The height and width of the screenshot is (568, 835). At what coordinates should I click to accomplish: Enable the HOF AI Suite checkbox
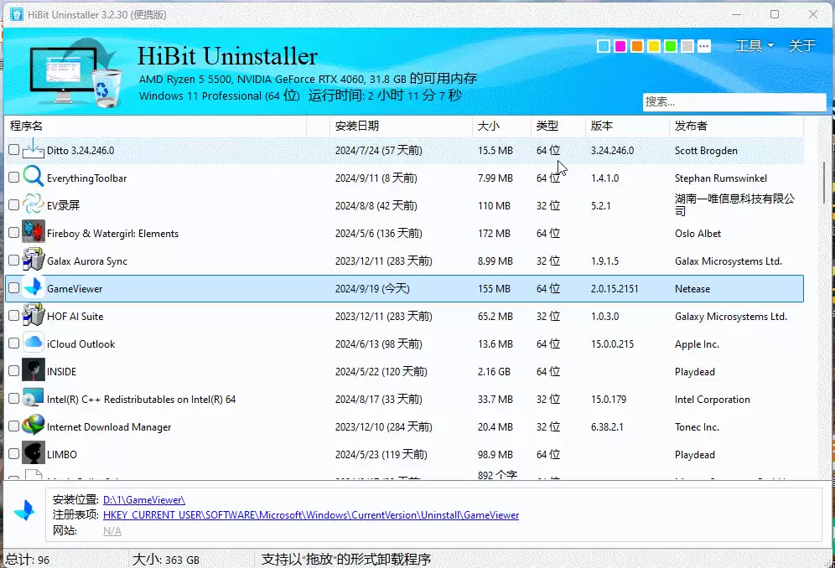14,316
